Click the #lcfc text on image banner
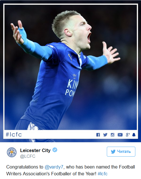The image size is (141, 179). (x=14, y=134)
